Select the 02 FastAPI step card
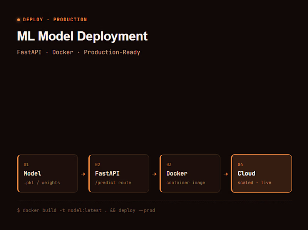Screen dimensions: 308x230 pyautogui.click(x=119, y=174)
